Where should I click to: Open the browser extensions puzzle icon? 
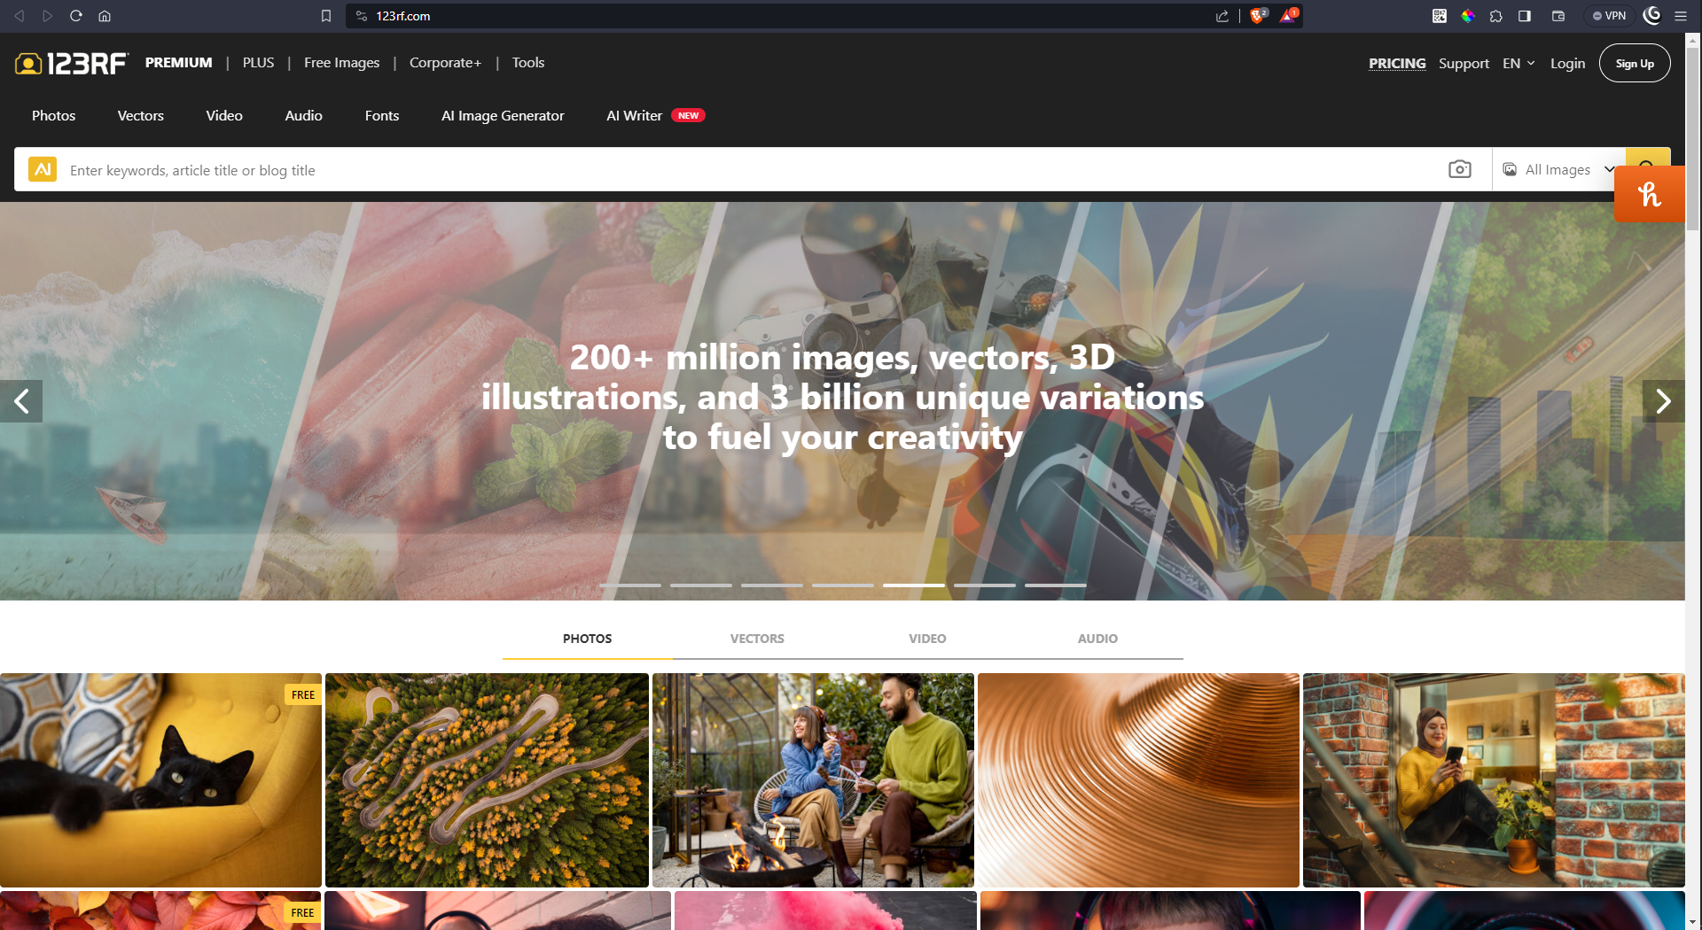(1496, 16)
